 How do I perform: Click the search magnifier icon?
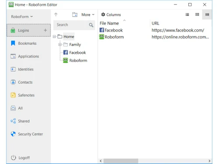[x=91, y=25]
